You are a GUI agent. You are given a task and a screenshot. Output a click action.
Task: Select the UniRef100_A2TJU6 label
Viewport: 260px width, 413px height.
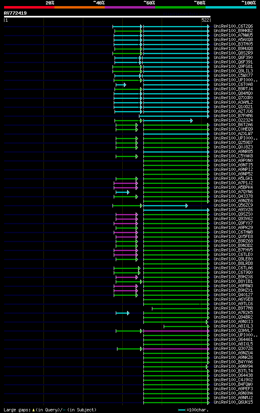click(233, 111)
